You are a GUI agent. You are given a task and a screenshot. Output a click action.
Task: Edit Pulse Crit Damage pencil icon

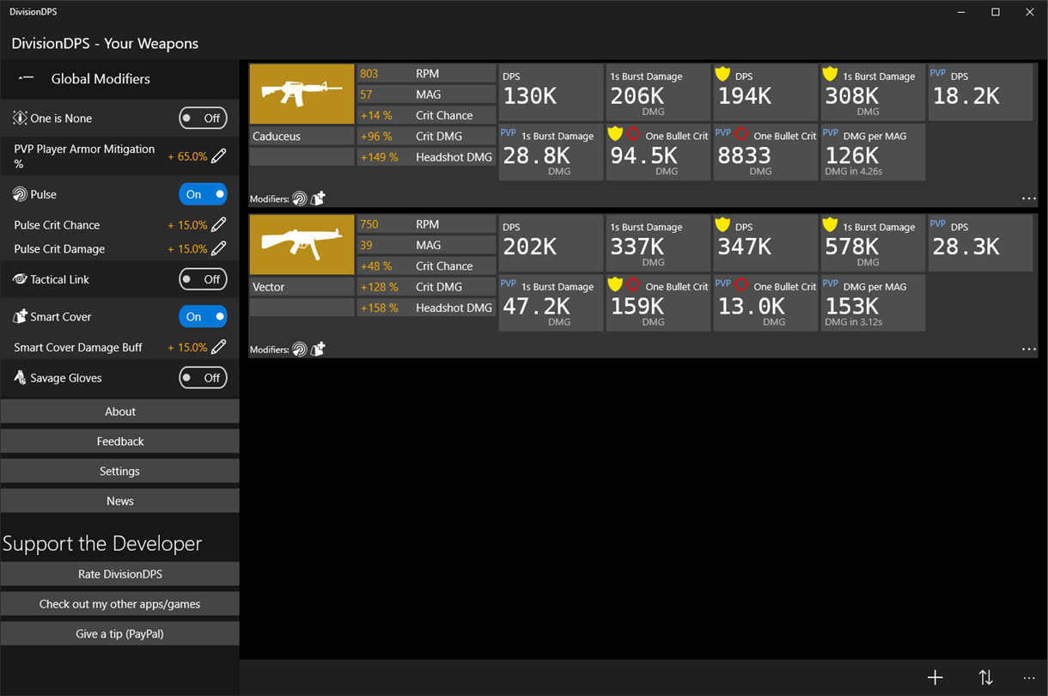[x=219, y=248]
